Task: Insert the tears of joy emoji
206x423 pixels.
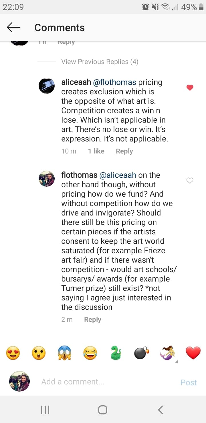Action: coord(90,353)
